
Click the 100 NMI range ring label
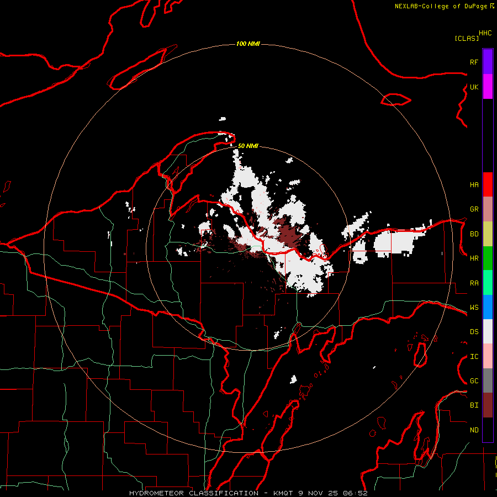[248, 44]
